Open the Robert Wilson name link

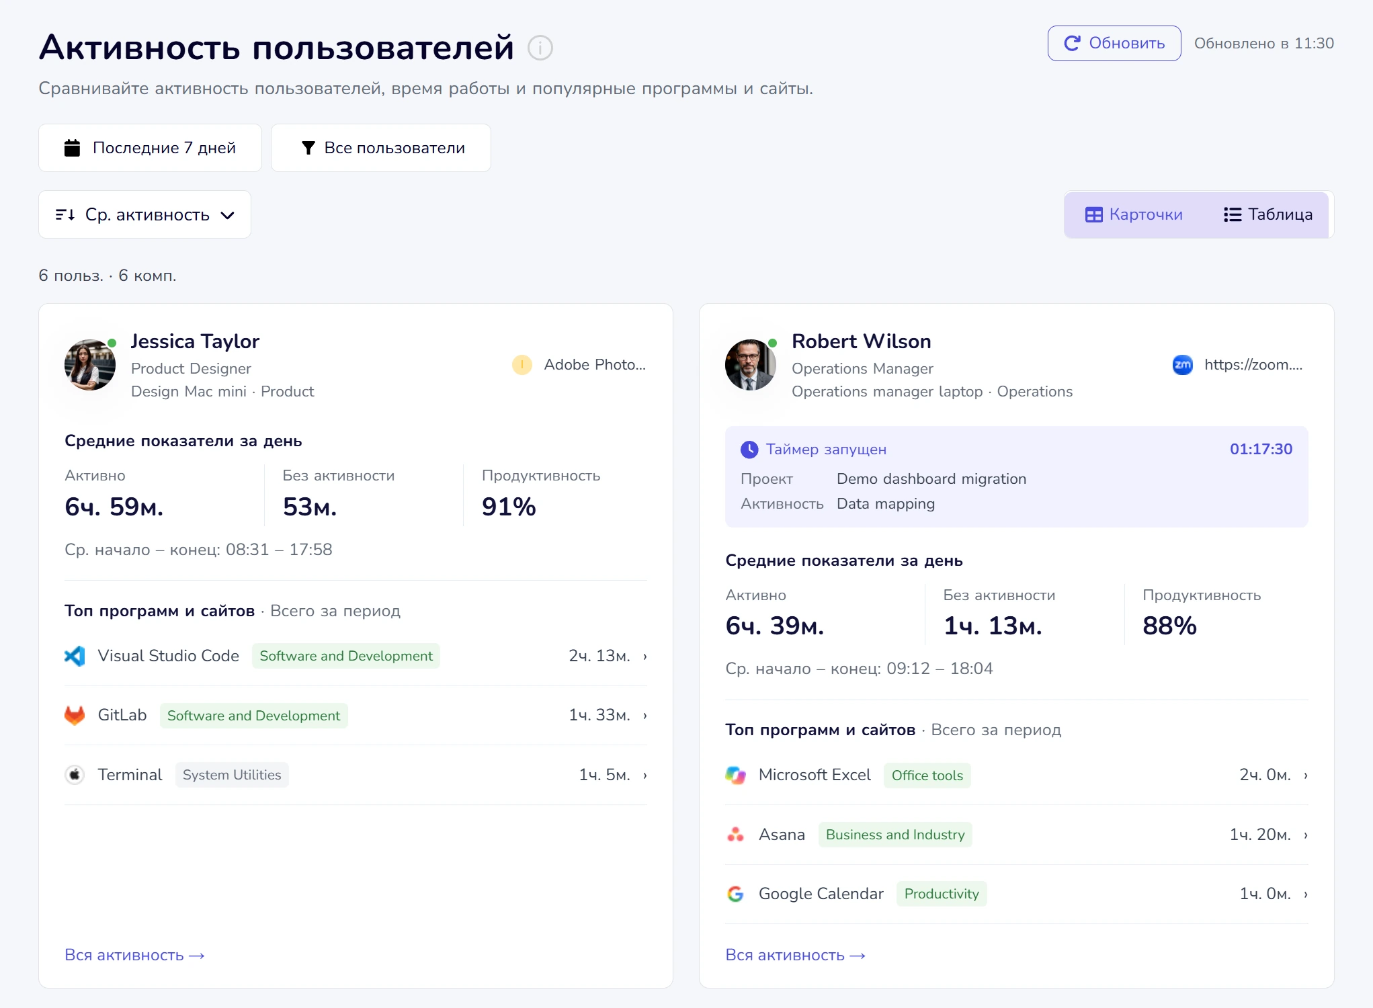[x=861, y=341]
